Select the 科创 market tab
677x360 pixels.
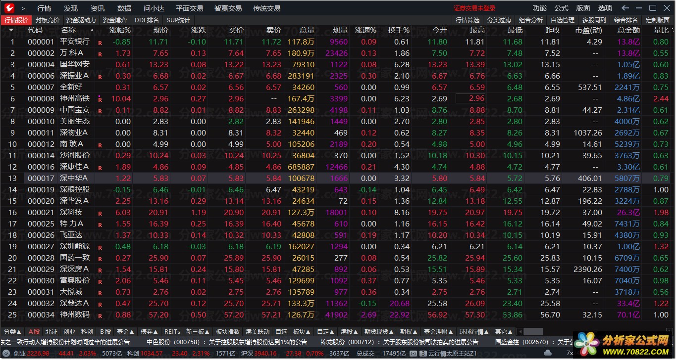click(87, 331)
